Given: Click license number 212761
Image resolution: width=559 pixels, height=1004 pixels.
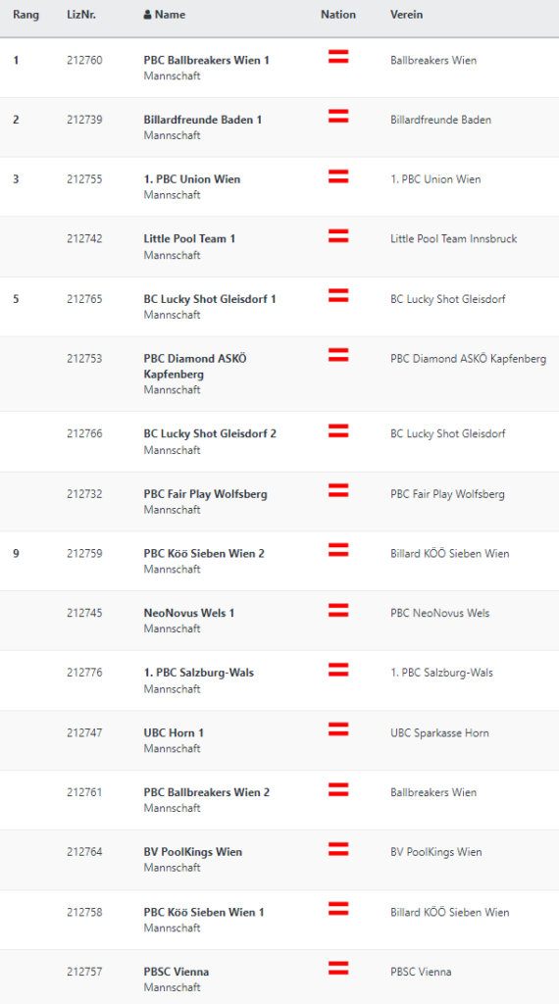Looking at the screenshot, I should [84, 792].
